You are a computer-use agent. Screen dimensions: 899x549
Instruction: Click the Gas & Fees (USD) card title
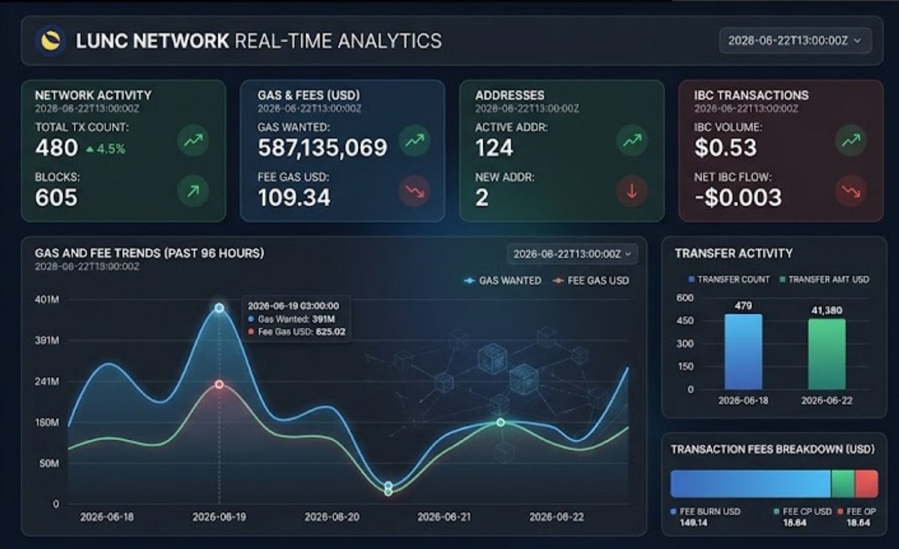pos(309,95)
